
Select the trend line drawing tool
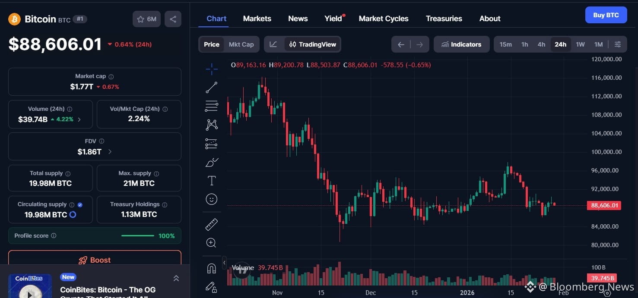(211, 88)
